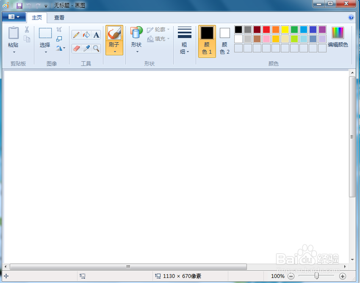Click the Paint application icon in title bar
Image resolution: width=360 pixels, height=283 pixels.
(x=6, y=5)
